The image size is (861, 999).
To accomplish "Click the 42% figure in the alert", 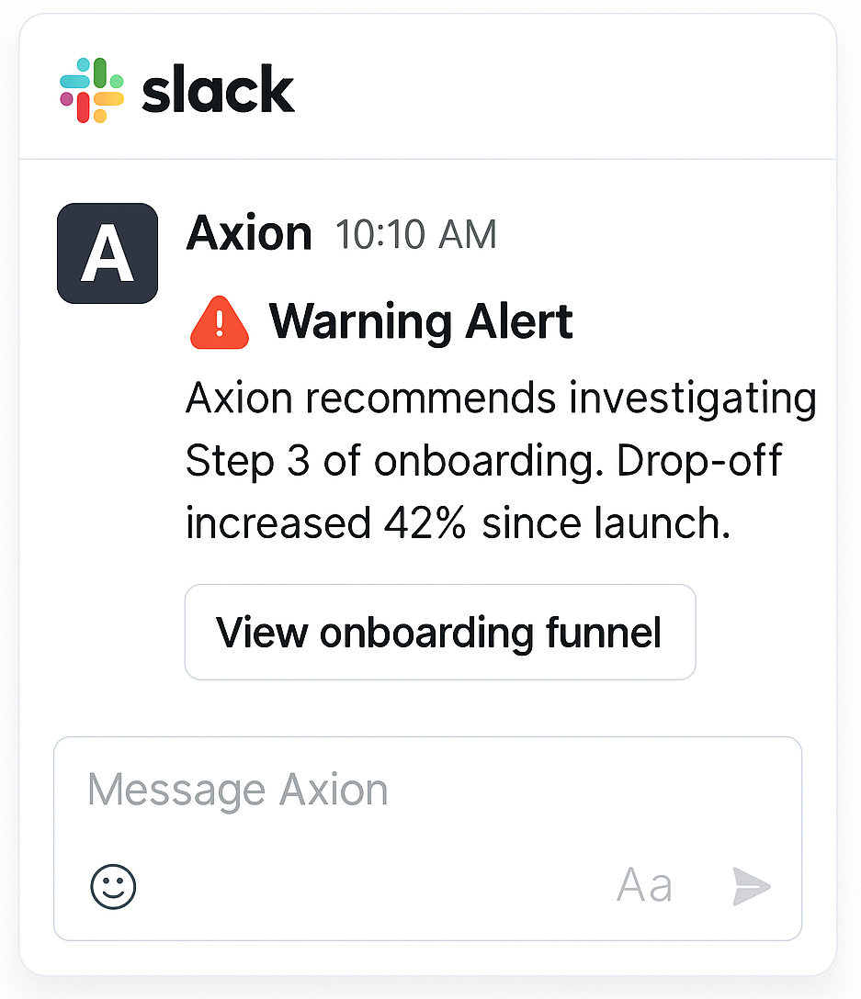I will click(x=425, y=523).
